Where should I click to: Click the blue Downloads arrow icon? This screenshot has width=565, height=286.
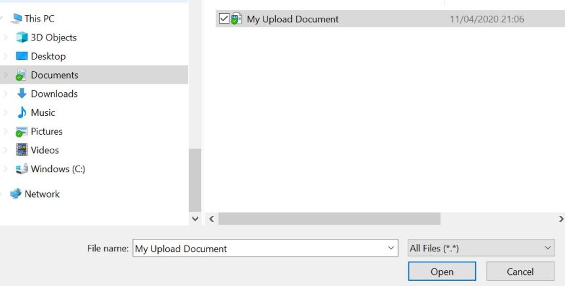click(22, 94)
